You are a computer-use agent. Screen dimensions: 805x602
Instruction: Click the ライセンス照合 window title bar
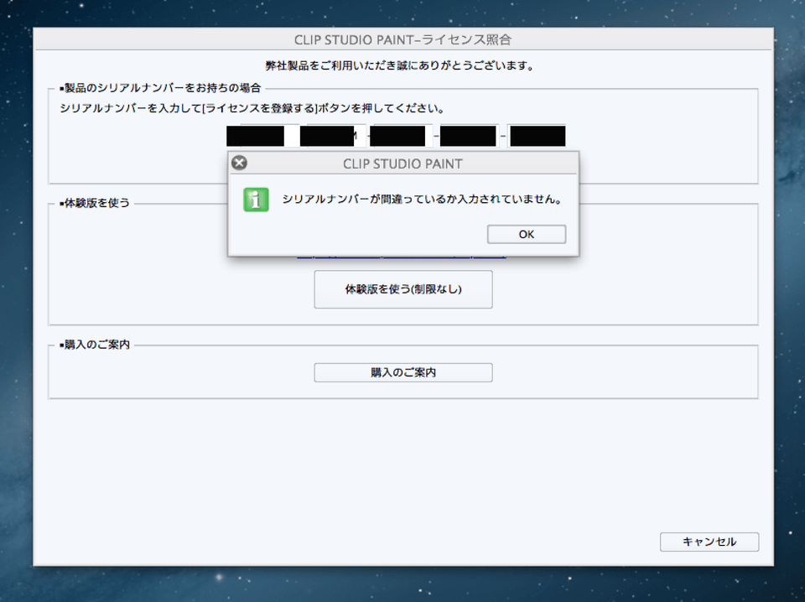tap(402, 39)
